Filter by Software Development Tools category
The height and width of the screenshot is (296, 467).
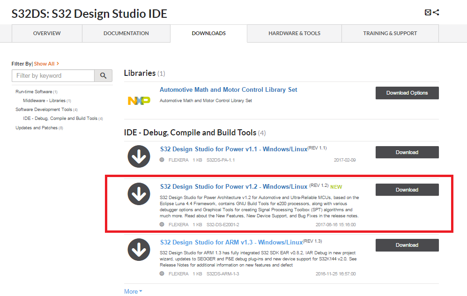point(46,110)
